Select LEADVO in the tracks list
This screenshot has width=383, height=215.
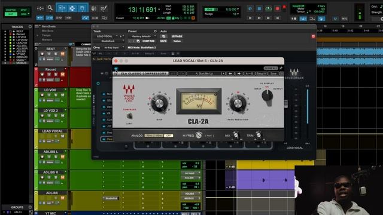point(22,42)
